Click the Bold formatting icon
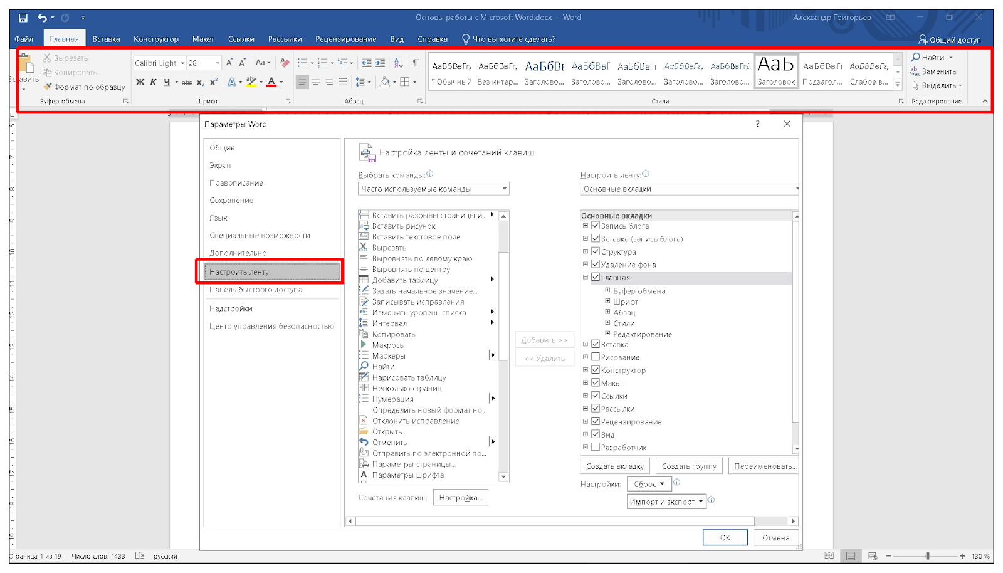Image resolution: width=1003 pixels, height=573 pixels. point(140,82)
